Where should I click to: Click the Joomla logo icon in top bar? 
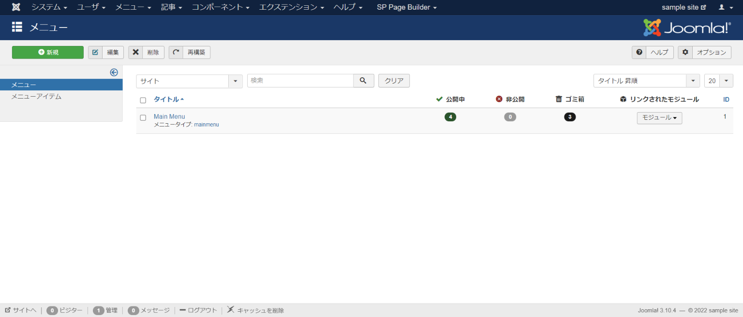tap(16, 7)
